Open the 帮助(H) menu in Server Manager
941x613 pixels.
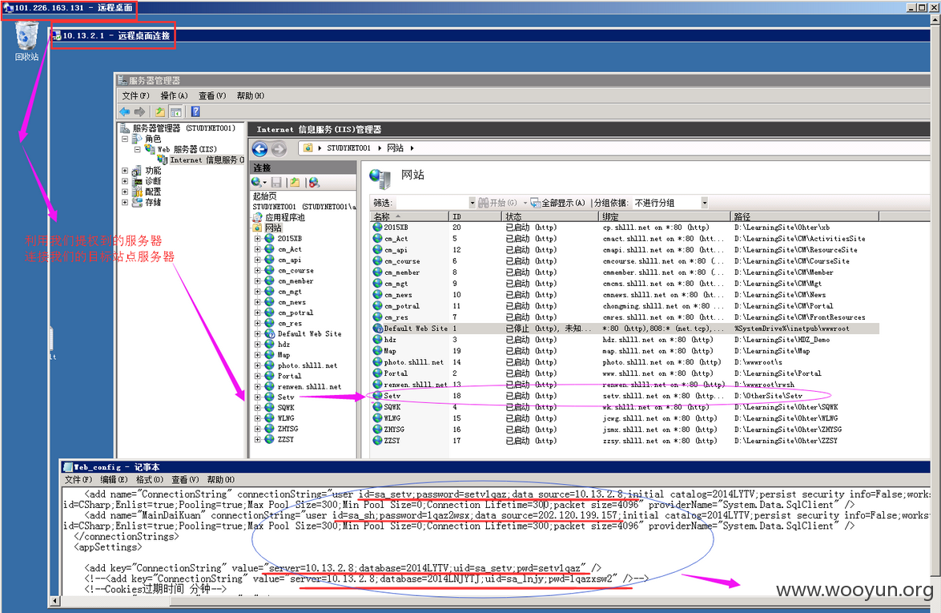pyautogui.click(x=250, y=96)
